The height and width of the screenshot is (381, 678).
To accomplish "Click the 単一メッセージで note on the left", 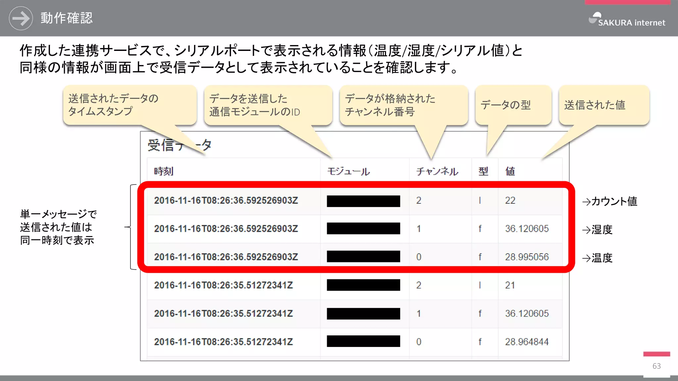I will point(58,227).
